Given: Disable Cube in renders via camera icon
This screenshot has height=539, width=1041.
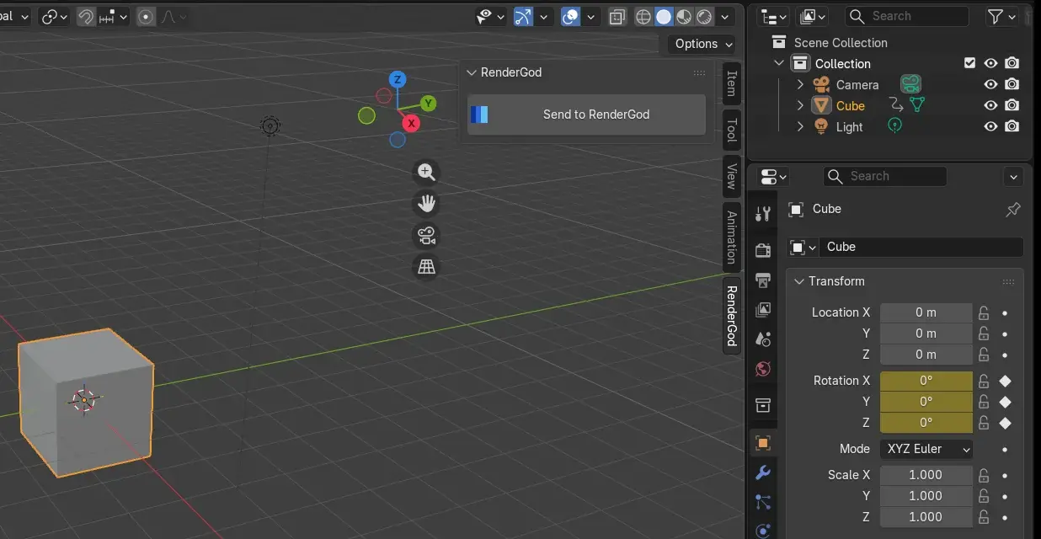Looking at the screenshot, I should pyautogui.click(x=1012, y=105).
